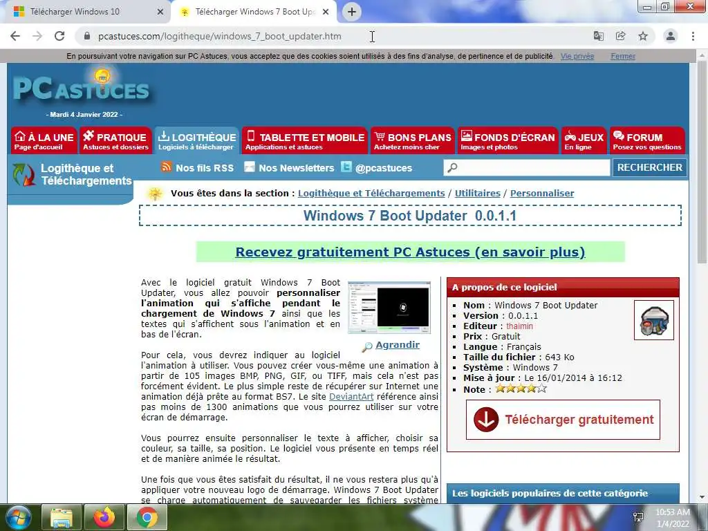
Task: Open the Chrome profile avatar
Action: pyautogui.click(x=671, y=36)
